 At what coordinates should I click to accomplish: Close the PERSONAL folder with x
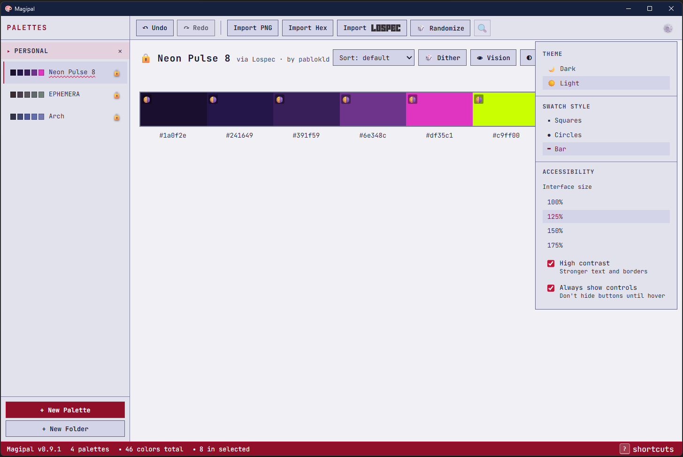tap(120, 51)
